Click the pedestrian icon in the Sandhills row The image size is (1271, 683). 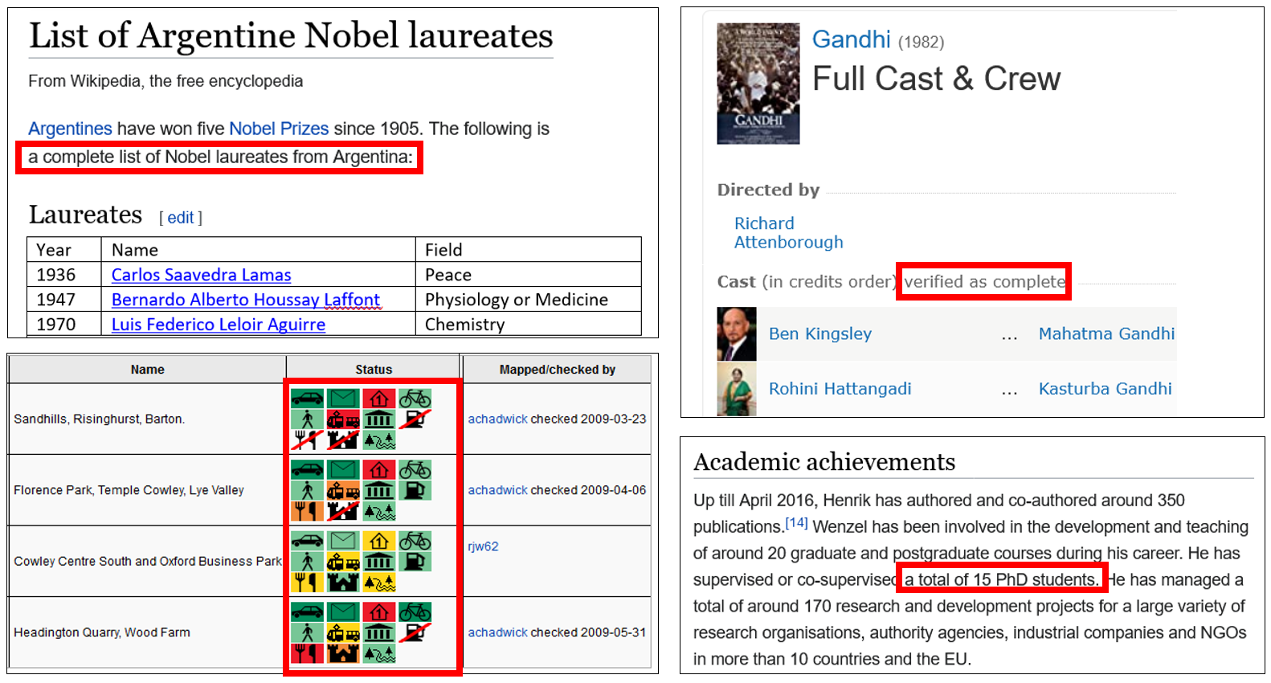point(308,419)
